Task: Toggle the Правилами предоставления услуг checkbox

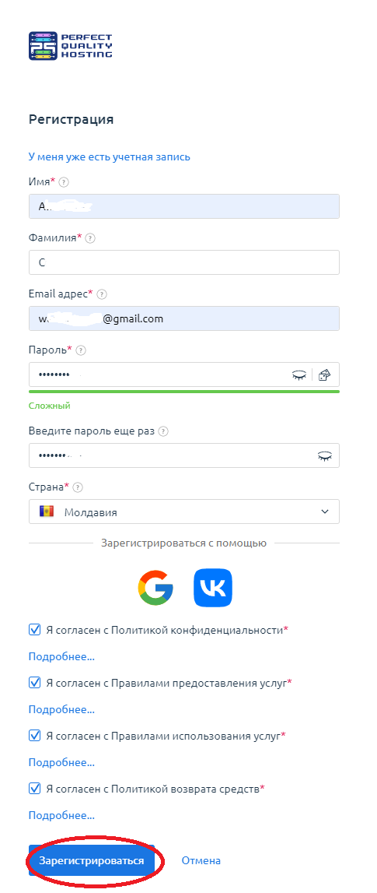Action: (x=35, y=682)
